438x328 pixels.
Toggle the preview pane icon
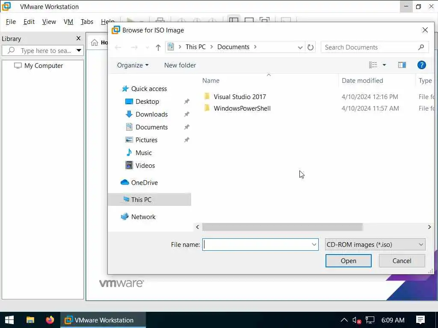(x=402, y=65)
